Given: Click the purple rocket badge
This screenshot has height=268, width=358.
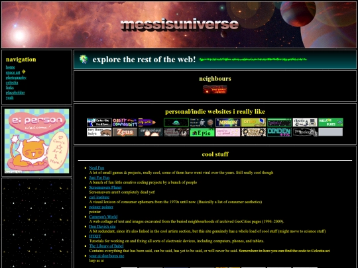Looking at the screenshot, I should coord(147,122).
